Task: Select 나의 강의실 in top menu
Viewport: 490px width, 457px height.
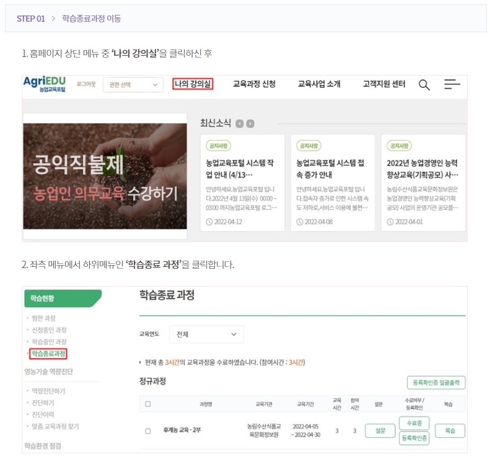Action: click(x=193, y=84)
